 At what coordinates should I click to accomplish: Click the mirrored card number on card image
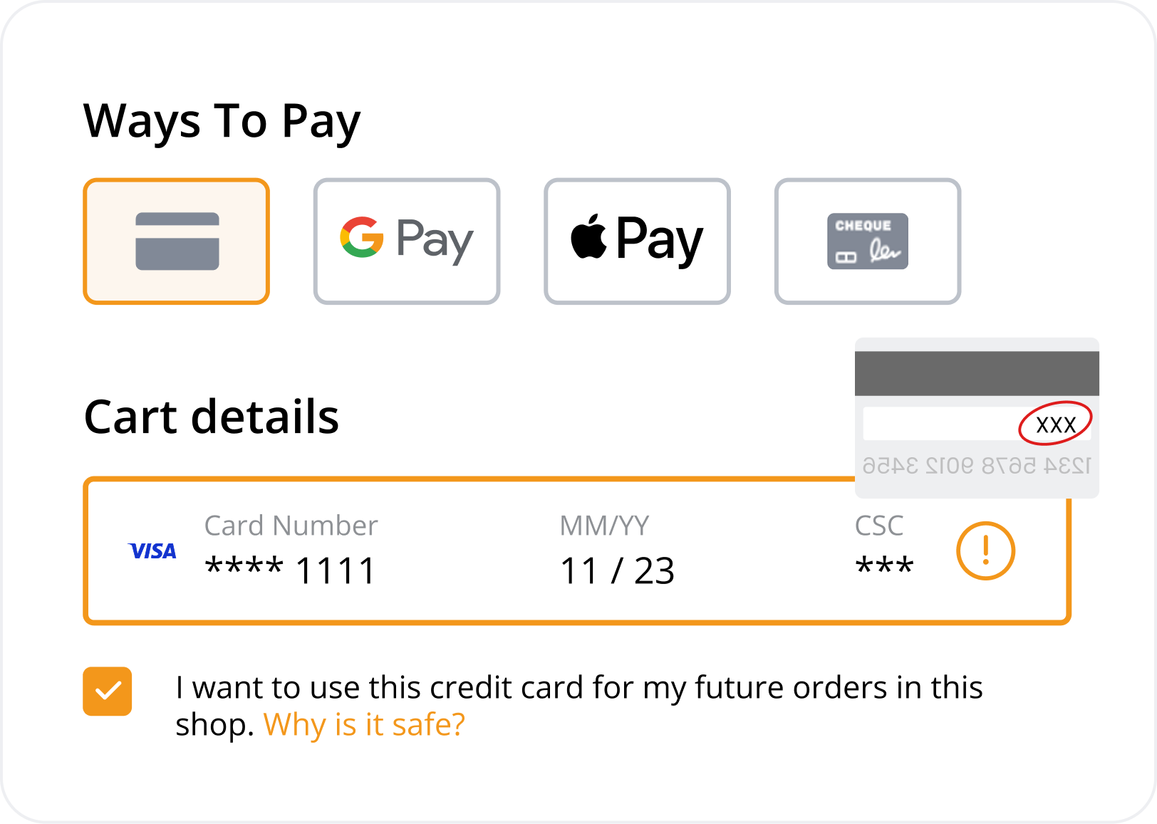point(976,466)
